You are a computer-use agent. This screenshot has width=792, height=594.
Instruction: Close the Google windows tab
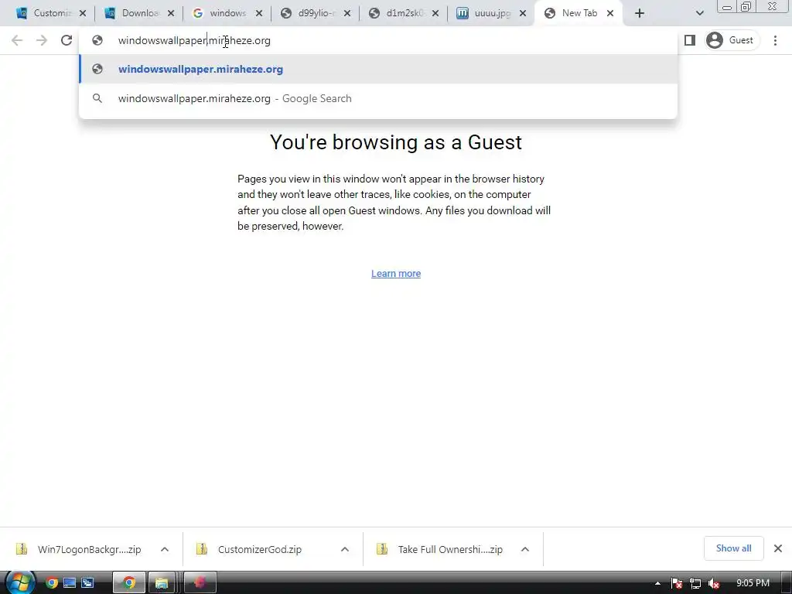(x=259, y=14)
